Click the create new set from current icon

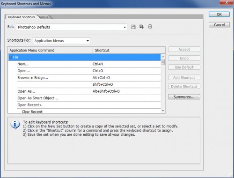pos(141,27)
